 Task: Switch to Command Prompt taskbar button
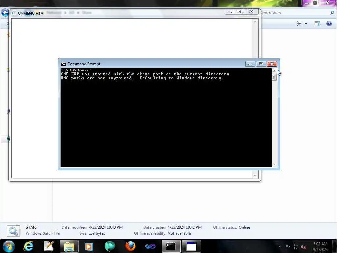coord(171,246)
